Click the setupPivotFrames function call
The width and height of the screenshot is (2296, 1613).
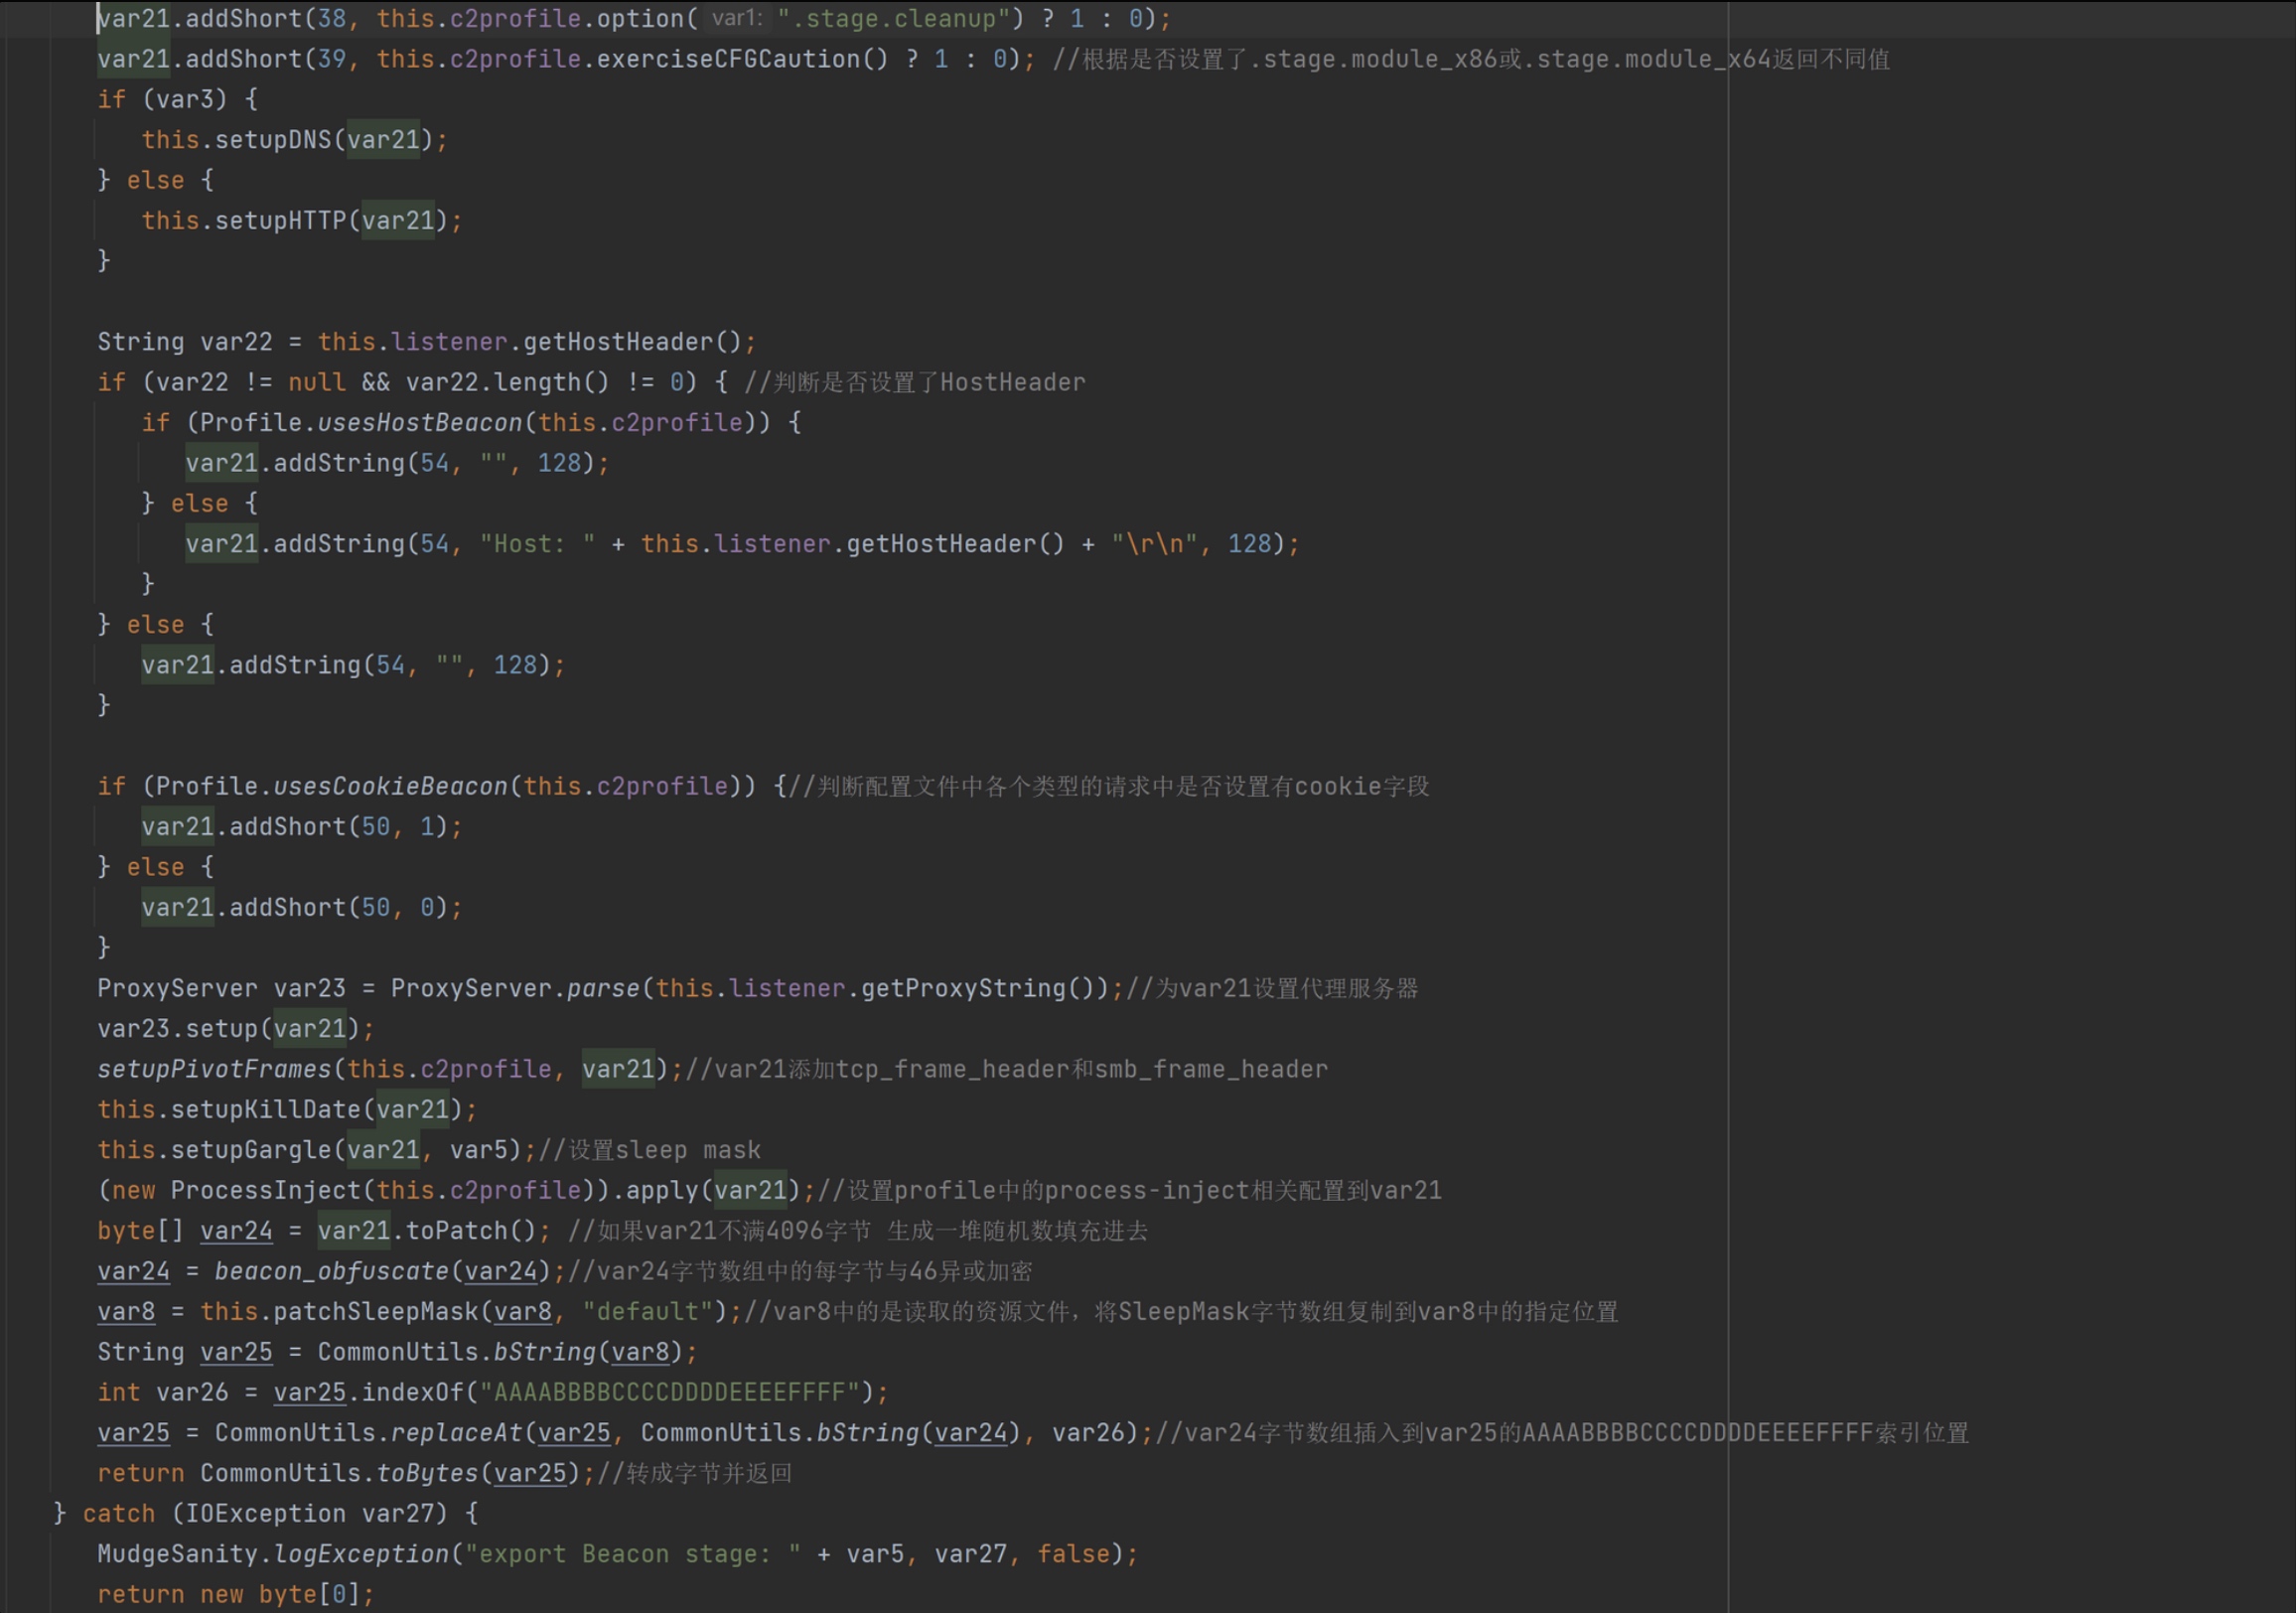pyautogui.click(x=214, y=1070)
